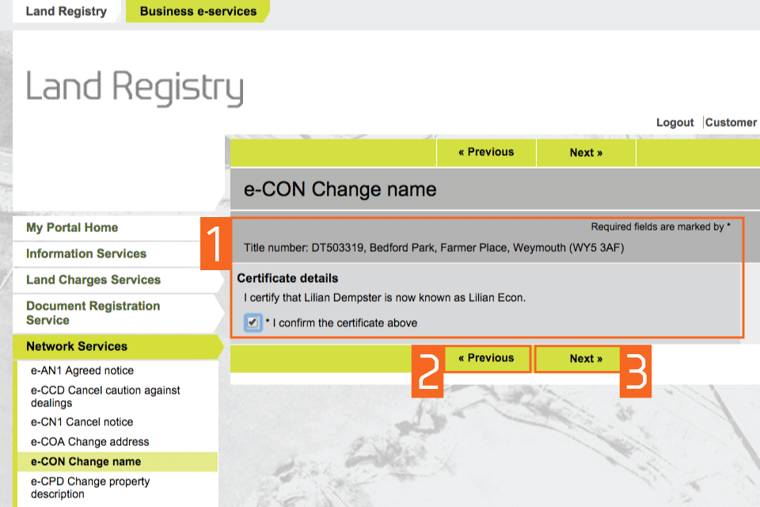The image size is (760, 507).
Task: Click the 'Certificate details' heading
Action: click(287, 279)
